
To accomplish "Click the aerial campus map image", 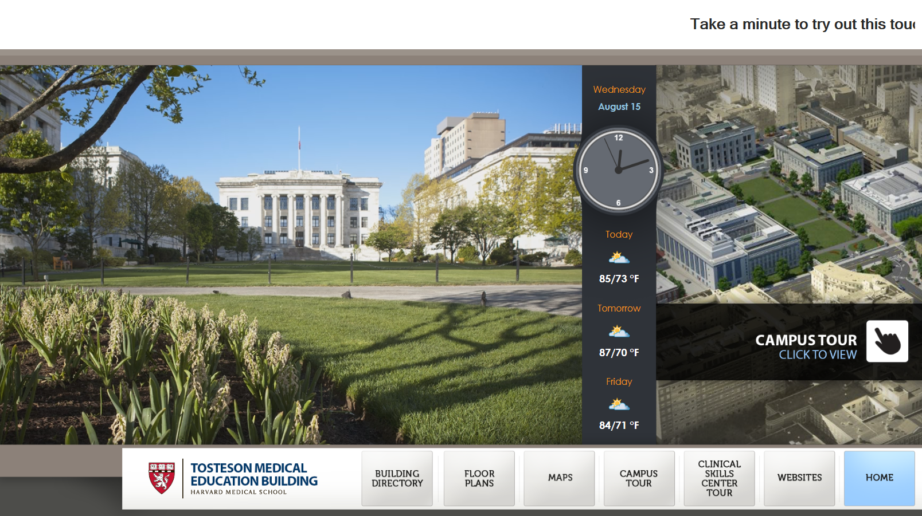I will coord(788,183).
